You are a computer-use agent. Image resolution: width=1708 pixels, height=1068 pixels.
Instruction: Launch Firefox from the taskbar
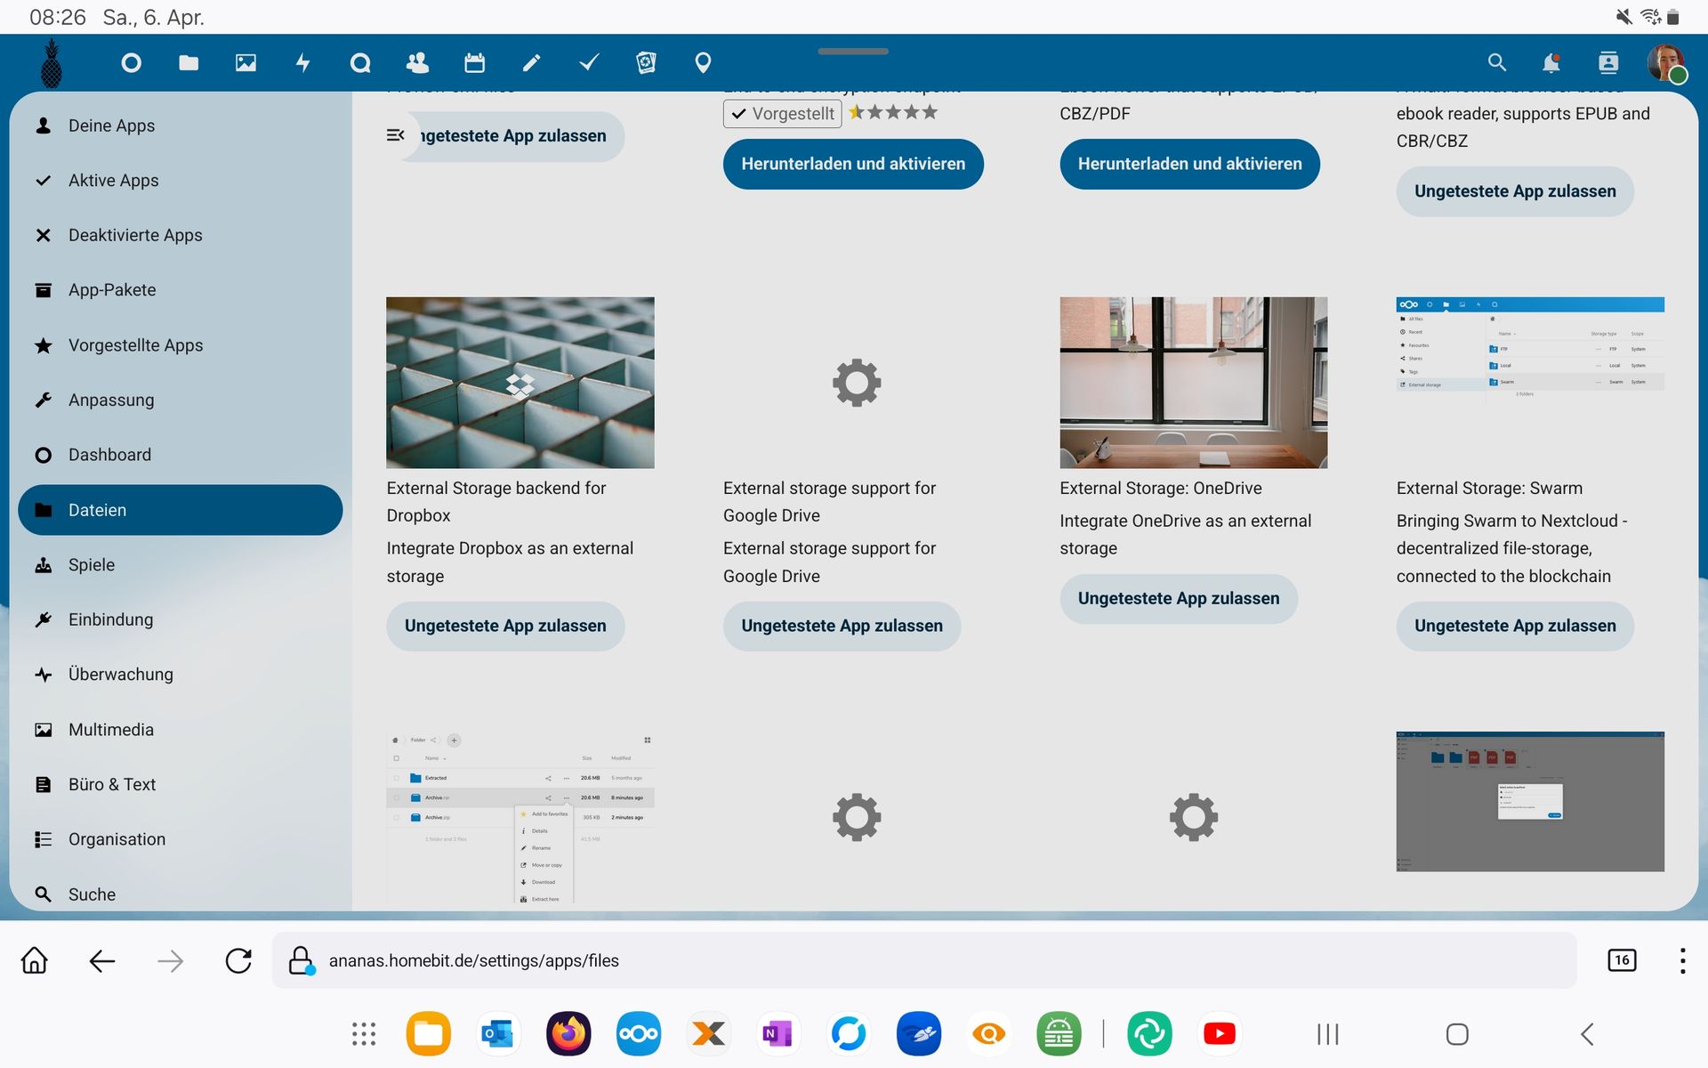pyautogui.click(x=568, y=1033)
